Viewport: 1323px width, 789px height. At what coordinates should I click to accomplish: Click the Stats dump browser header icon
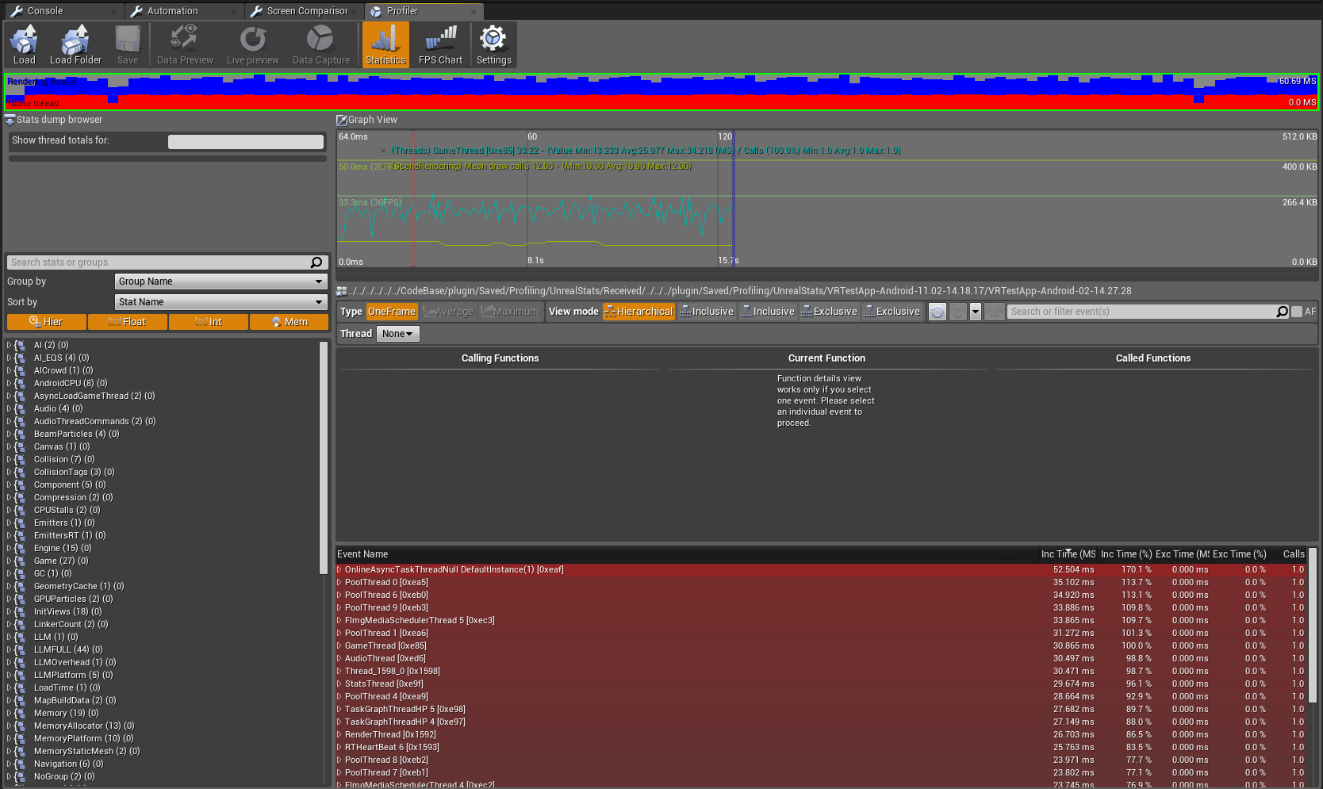pos(10,120)
